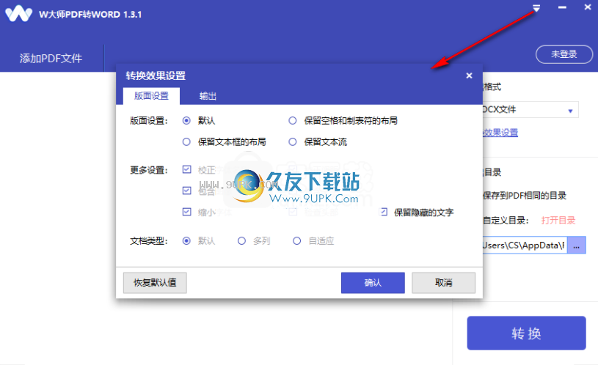The width and height of the screenshot is (598, 373).
Task: Toggle the 校正 checkbox
Action: tap(186, 169)
